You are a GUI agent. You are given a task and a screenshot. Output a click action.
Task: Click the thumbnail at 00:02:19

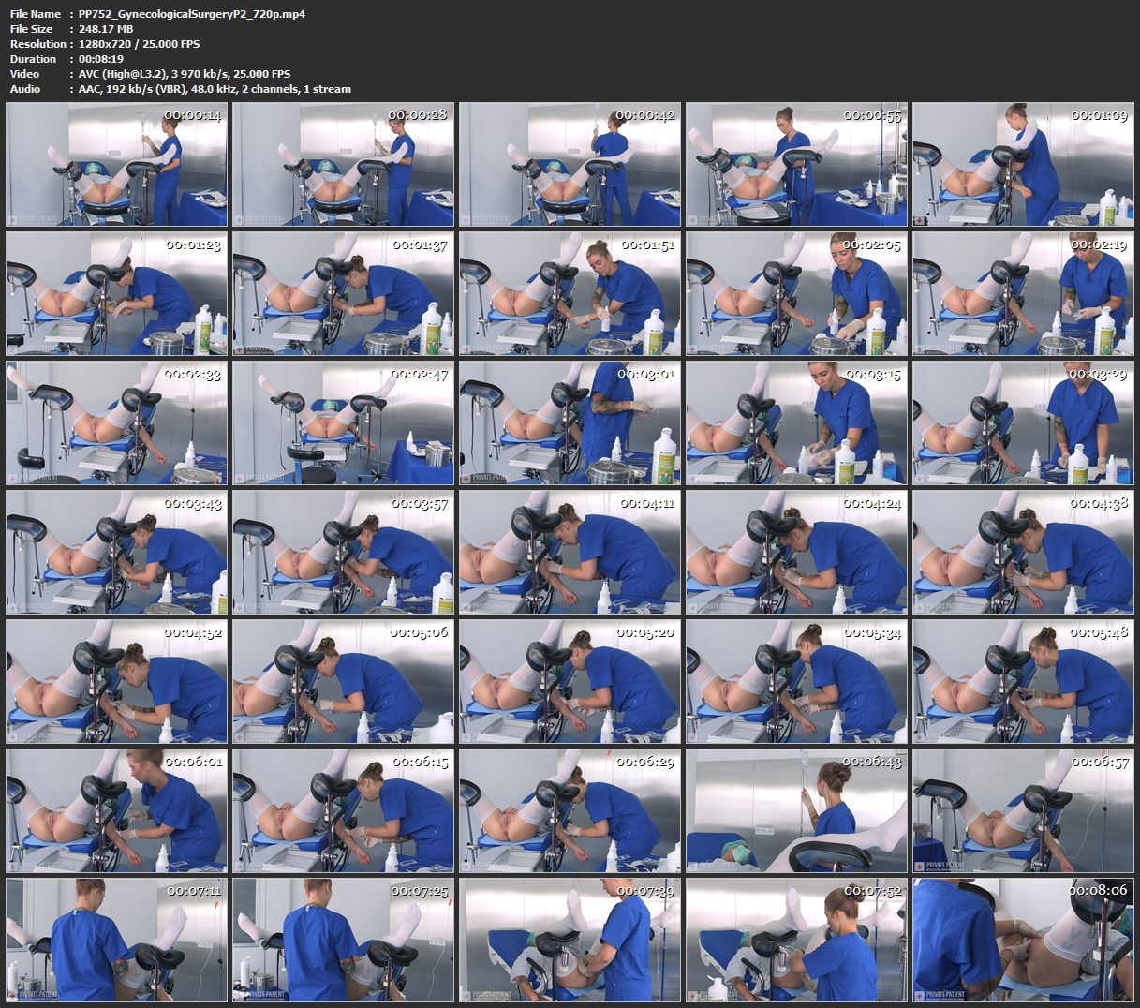pos(1023,294)
